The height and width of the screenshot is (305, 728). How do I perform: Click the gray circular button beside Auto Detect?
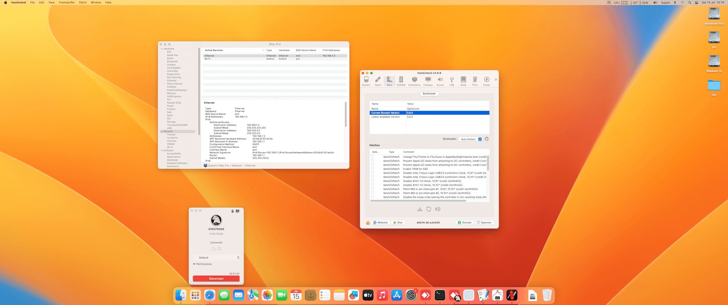487,139
